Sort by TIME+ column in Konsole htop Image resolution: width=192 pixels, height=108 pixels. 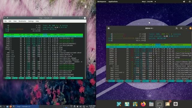[x=55, y=34]
